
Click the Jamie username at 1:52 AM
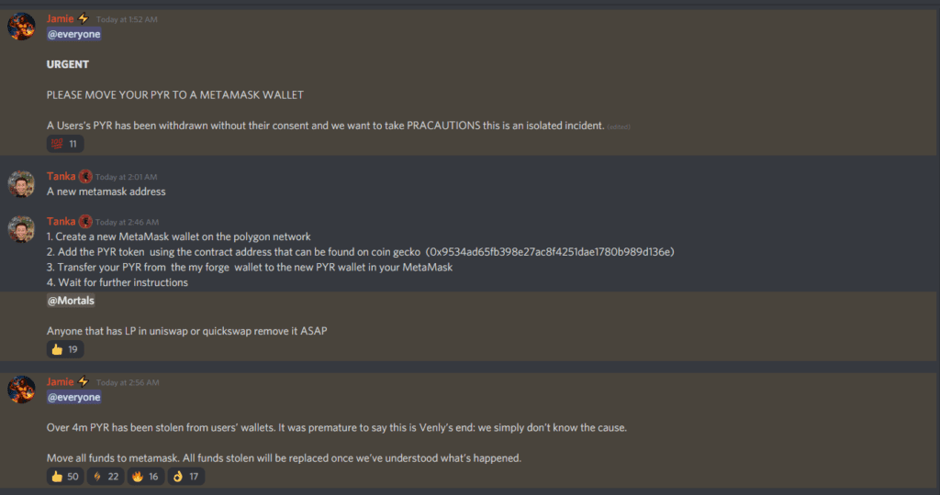click(60, 18)
